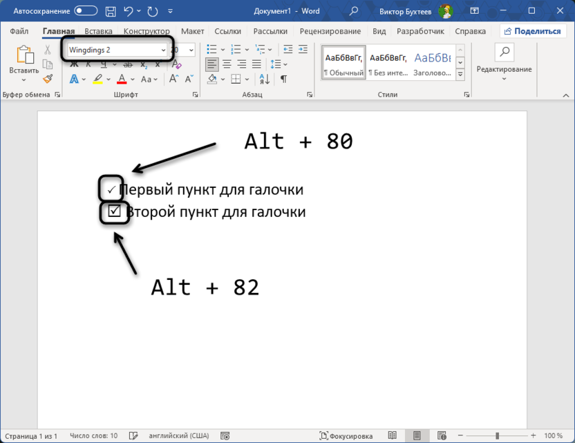Switch to the Вставка tab

click(x=98, y=31)
